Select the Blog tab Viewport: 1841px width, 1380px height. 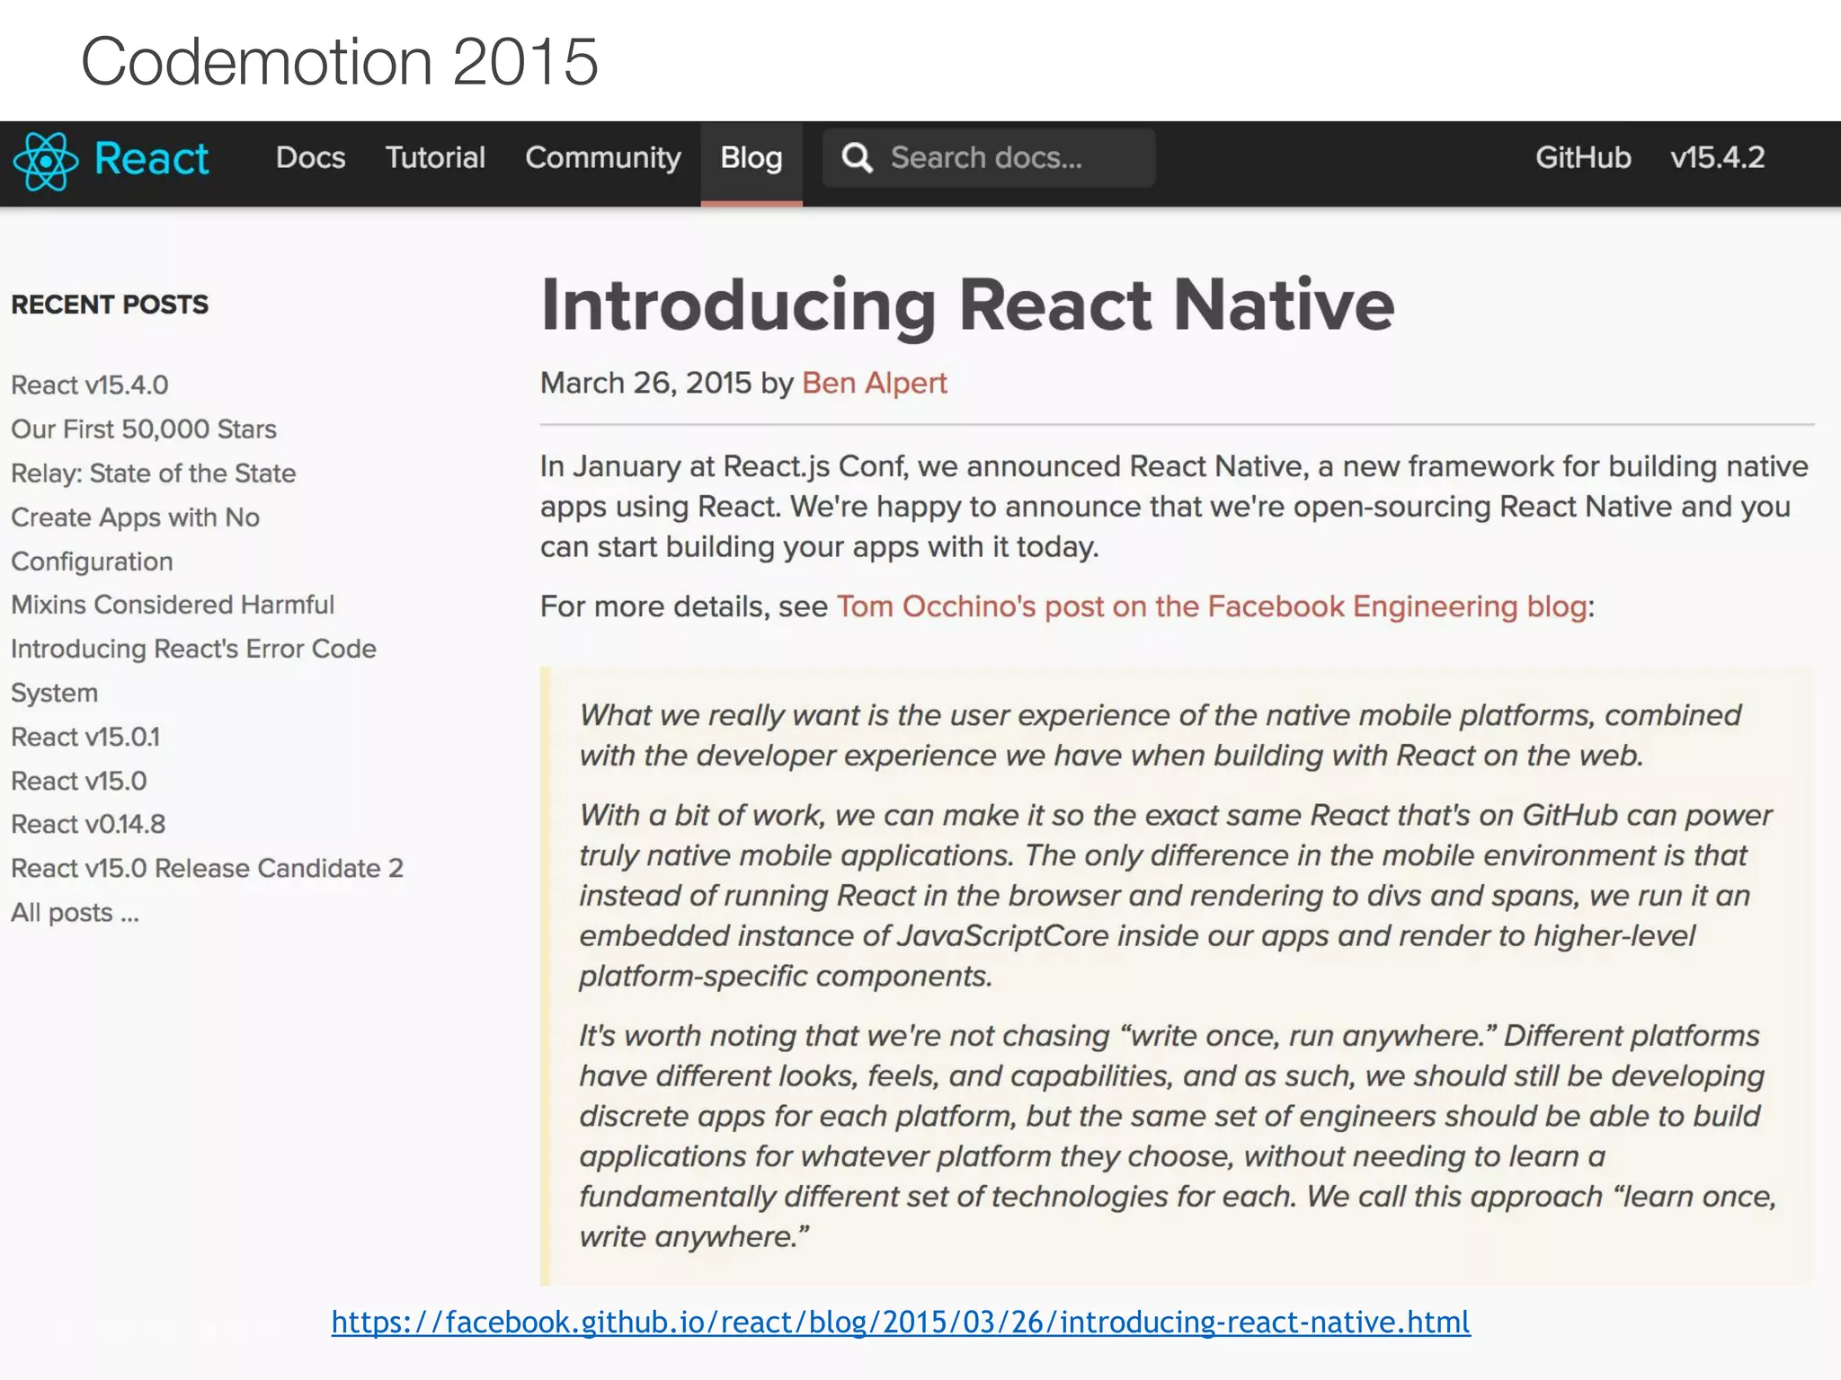tap(752, 163)
